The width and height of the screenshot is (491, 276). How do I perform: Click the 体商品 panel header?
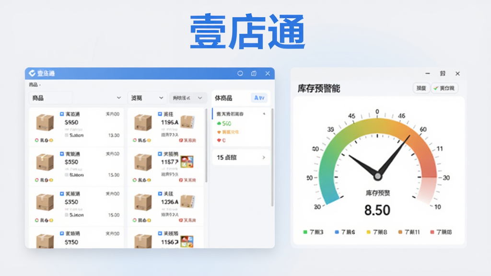[223, 98]
